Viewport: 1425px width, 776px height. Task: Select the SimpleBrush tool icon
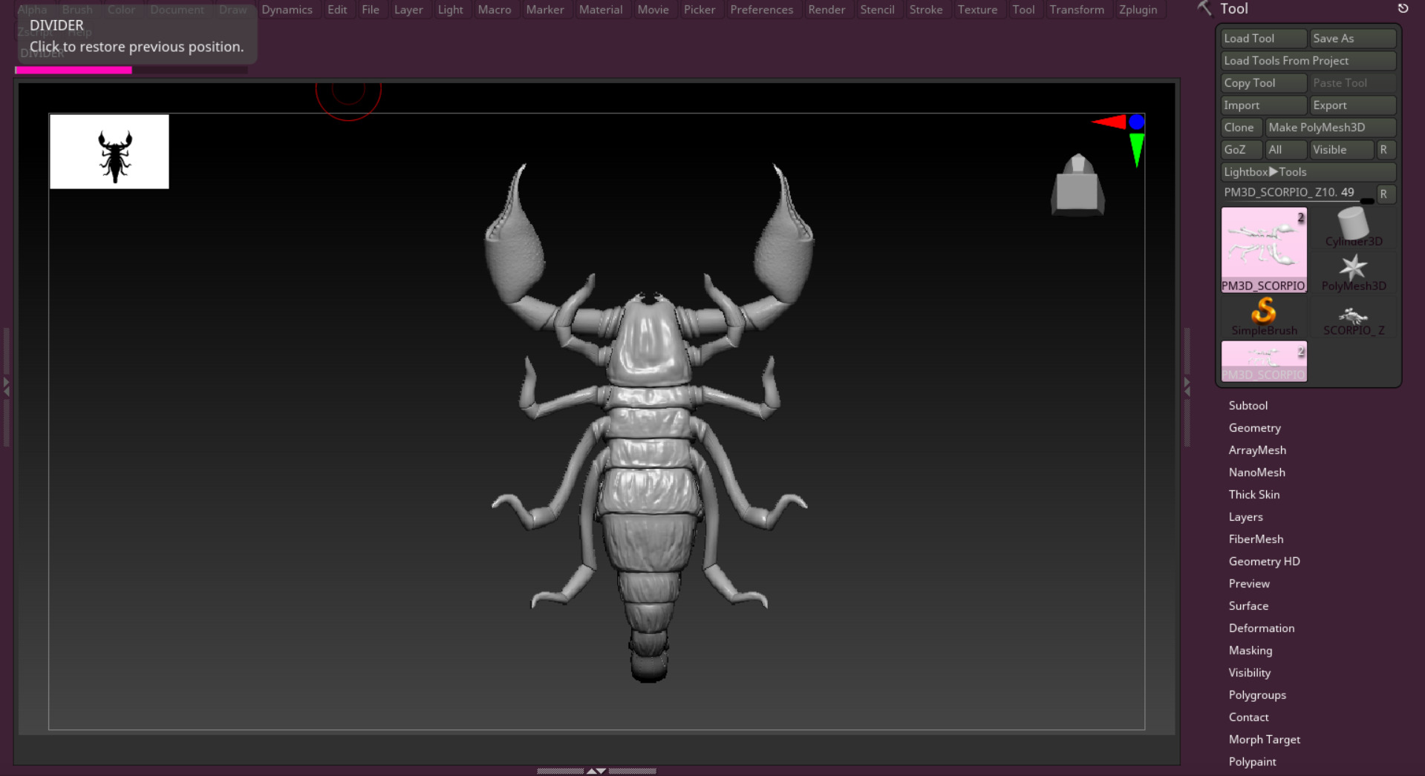1264,316
